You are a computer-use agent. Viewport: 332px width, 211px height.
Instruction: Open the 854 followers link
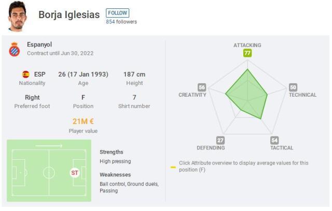[x=121, y=22]
